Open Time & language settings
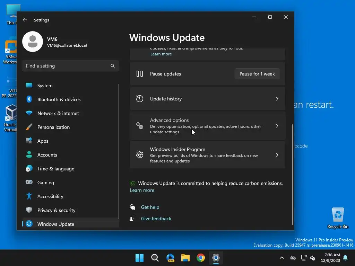The height and width of the screenshot is (266, 355). [x=70, y=169]
